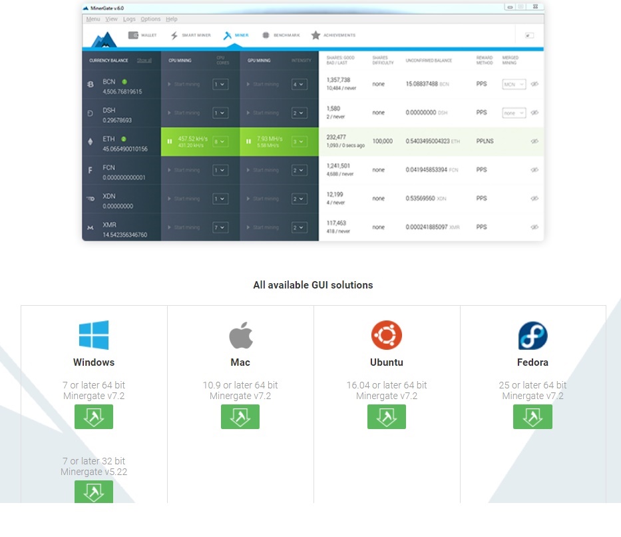Toggle visibility eye for BCN row
The image size is (621, 537).
(x=534, y=84)
